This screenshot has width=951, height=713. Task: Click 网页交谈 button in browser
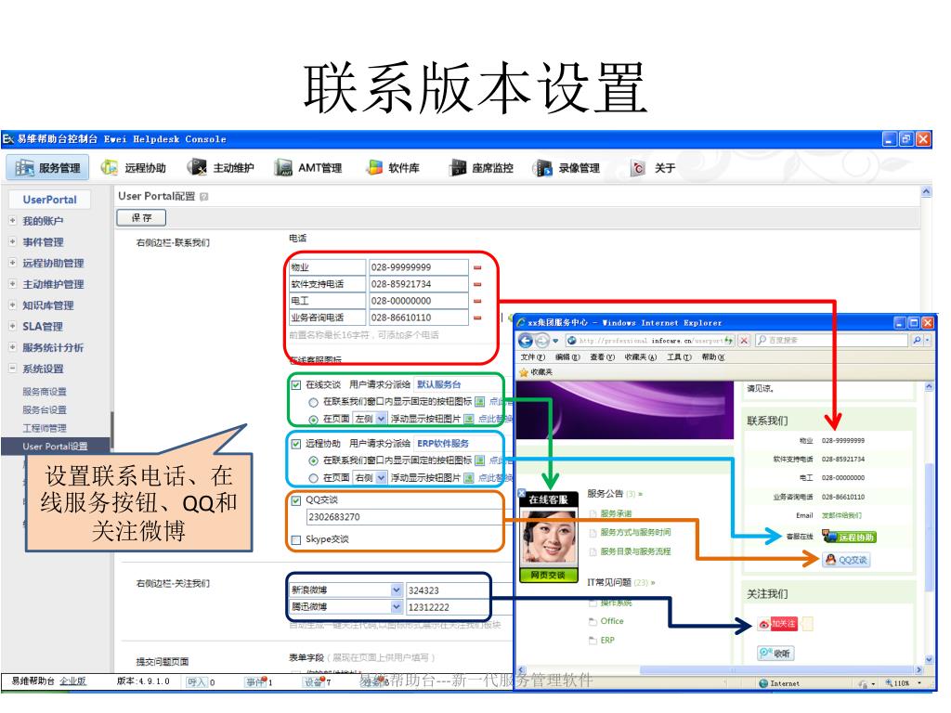pos(548,576)
